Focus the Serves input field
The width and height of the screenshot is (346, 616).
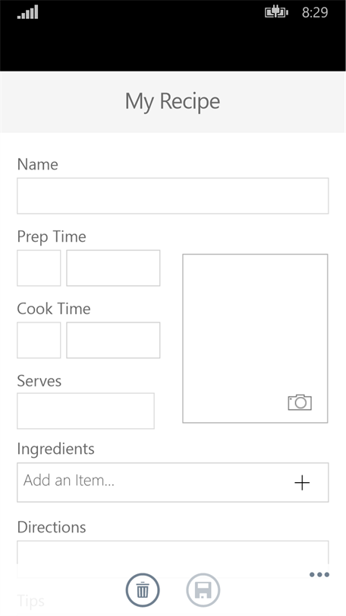tap(86, 411)
